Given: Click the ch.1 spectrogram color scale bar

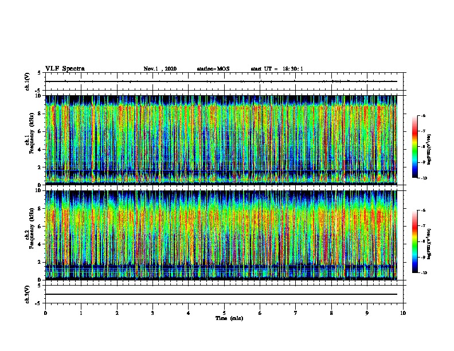Looking at the screenshot, I should pyautogui.click(x=415, y=147).
